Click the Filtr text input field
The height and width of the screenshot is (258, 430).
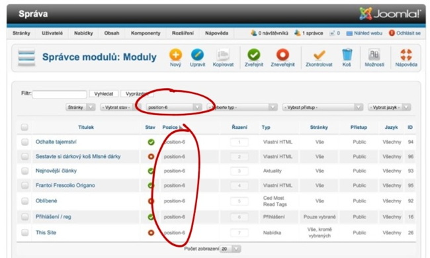click(60, 95)
